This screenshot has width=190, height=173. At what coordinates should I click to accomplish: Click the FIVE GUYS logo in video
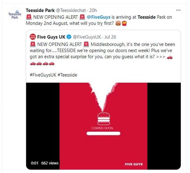click(134, 164)
